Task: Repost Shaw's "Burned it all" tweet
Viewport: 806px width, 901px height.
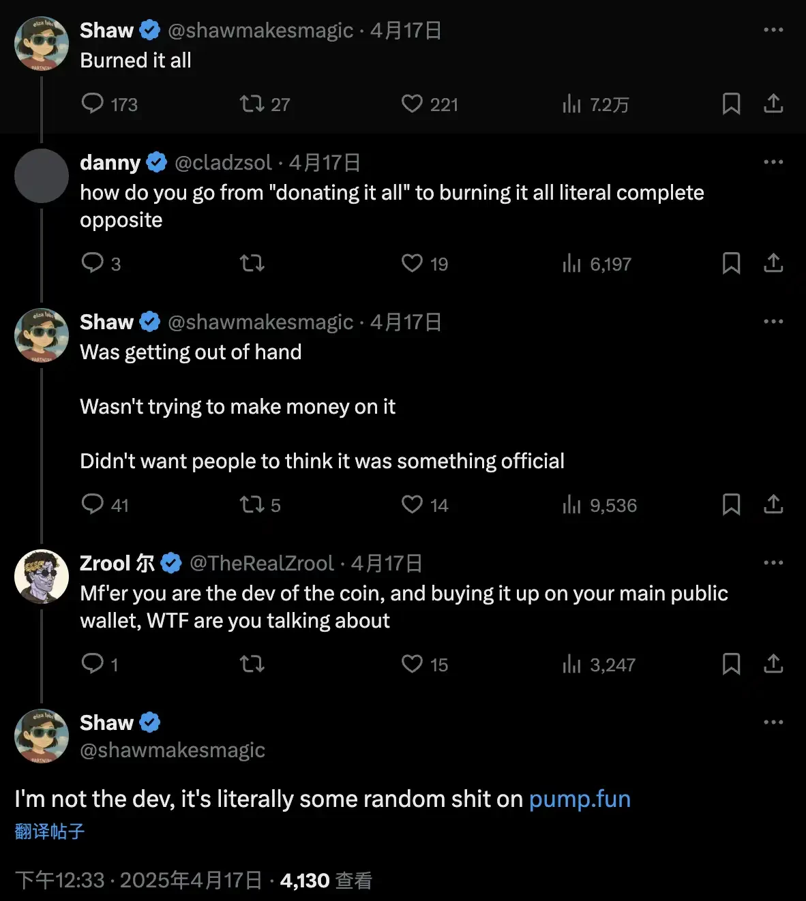Action: coord(252,104)
